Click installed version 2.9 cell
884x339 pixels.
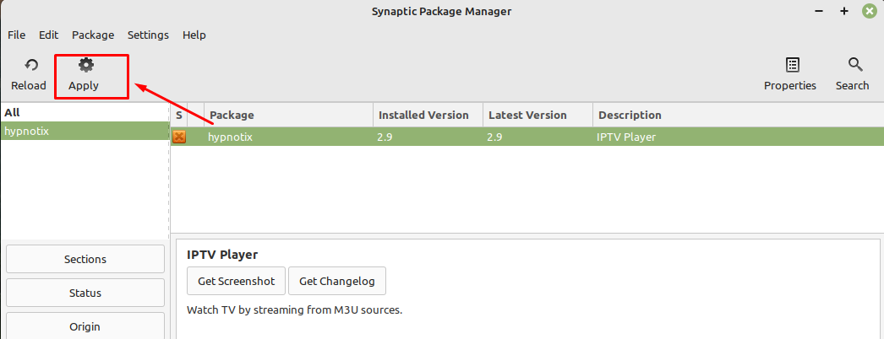385,137
